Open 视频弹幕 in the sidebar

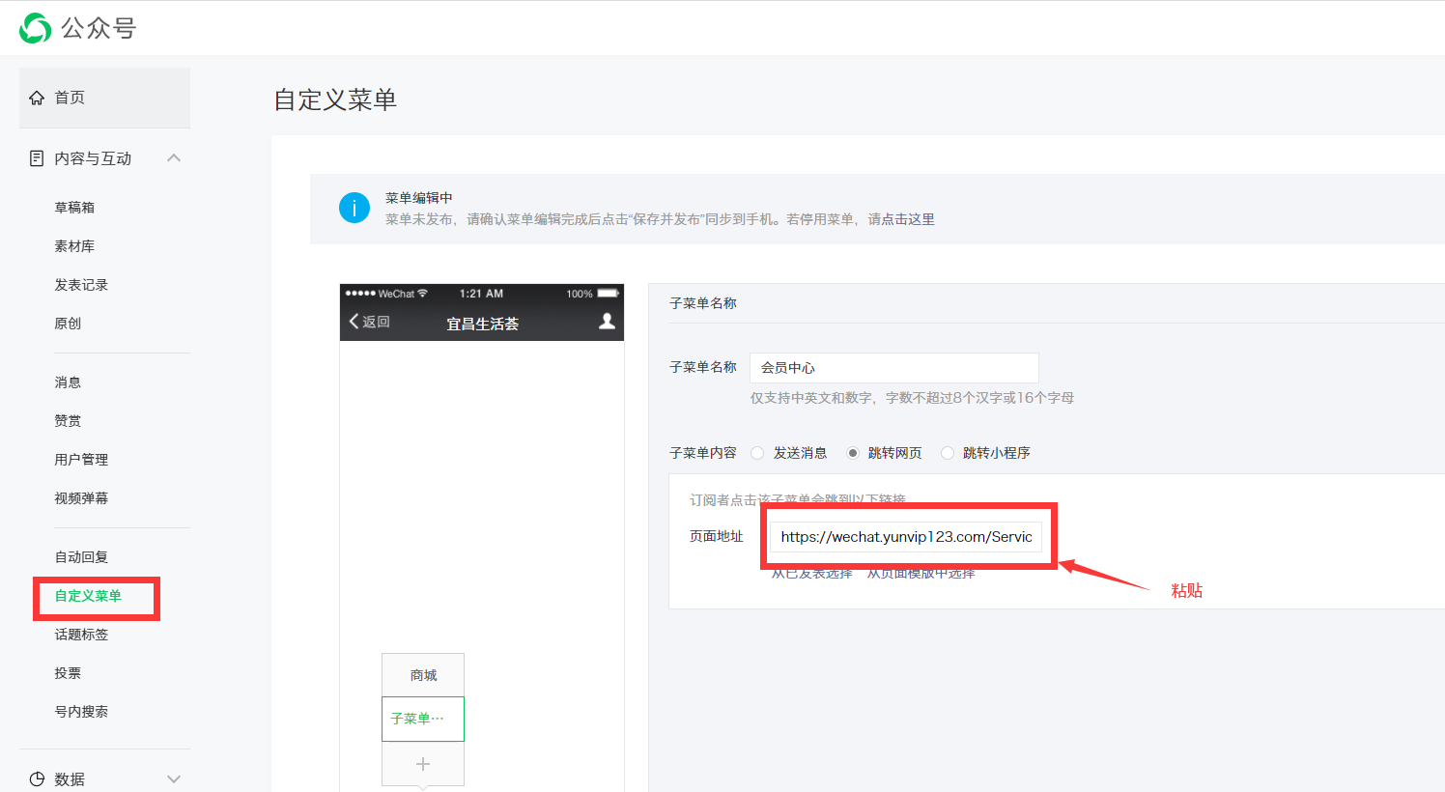(x=81, y=498)
